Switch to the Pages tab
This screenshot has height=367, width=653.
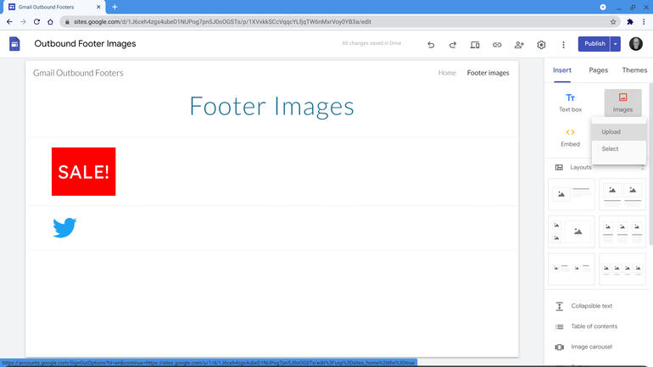click(x=598, y=70)
